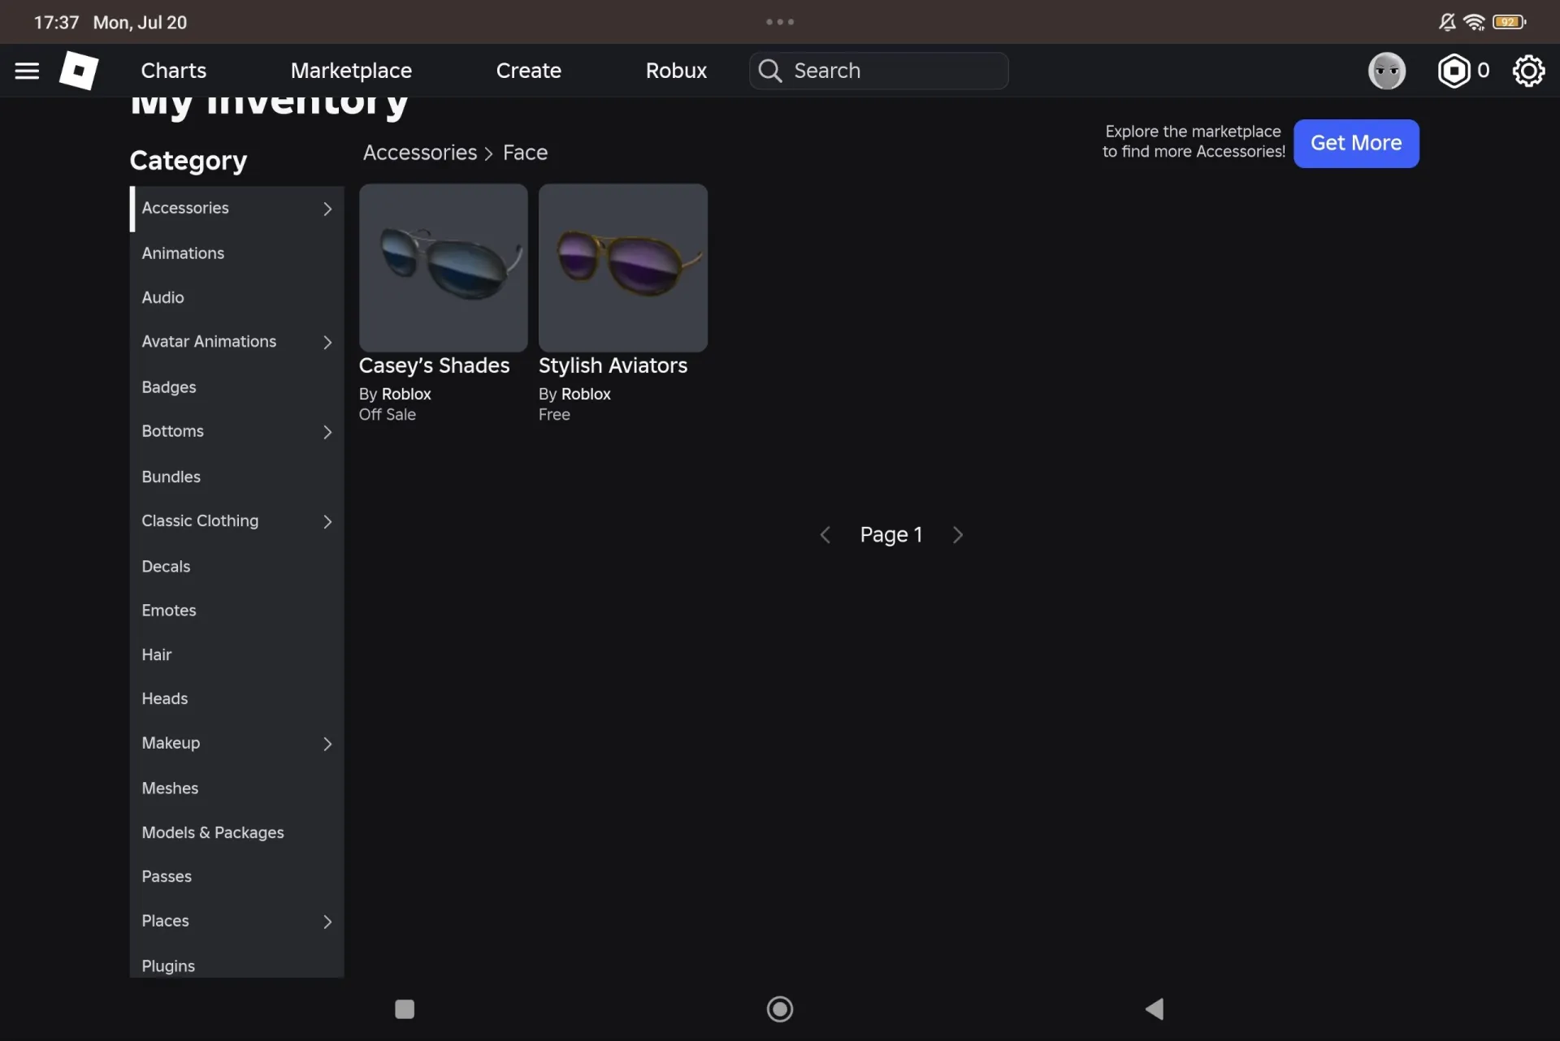Select the Animations category
This screenshot has width=1560, height=1041.
click(236, 253)
